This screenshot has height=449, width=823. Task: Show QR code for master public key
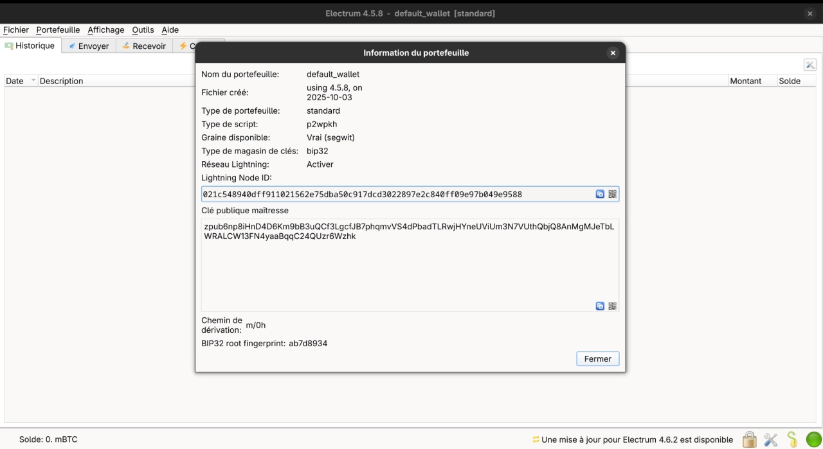click(x=612, y=306)
